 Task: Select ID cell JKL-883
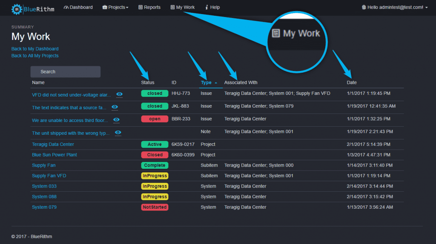[180, 106]
